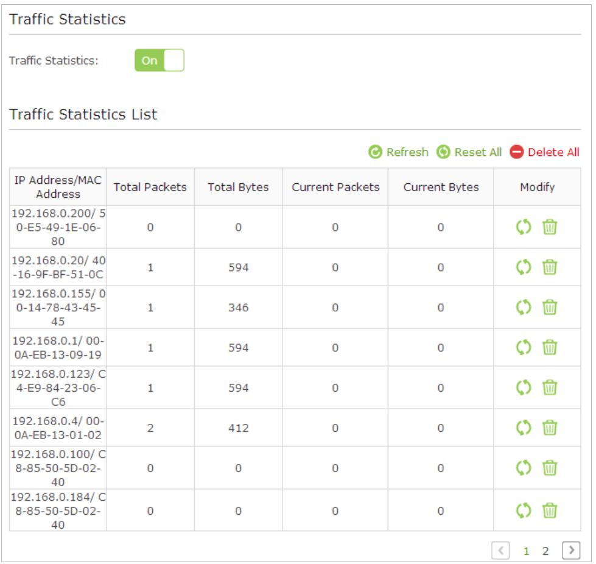Click Reset All text
Screen dimensions: 596x564
pyautogui.click(x=478, y=152)
